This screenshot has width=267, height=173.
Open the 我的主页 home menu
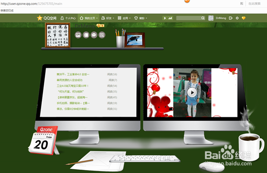(89, 18)
